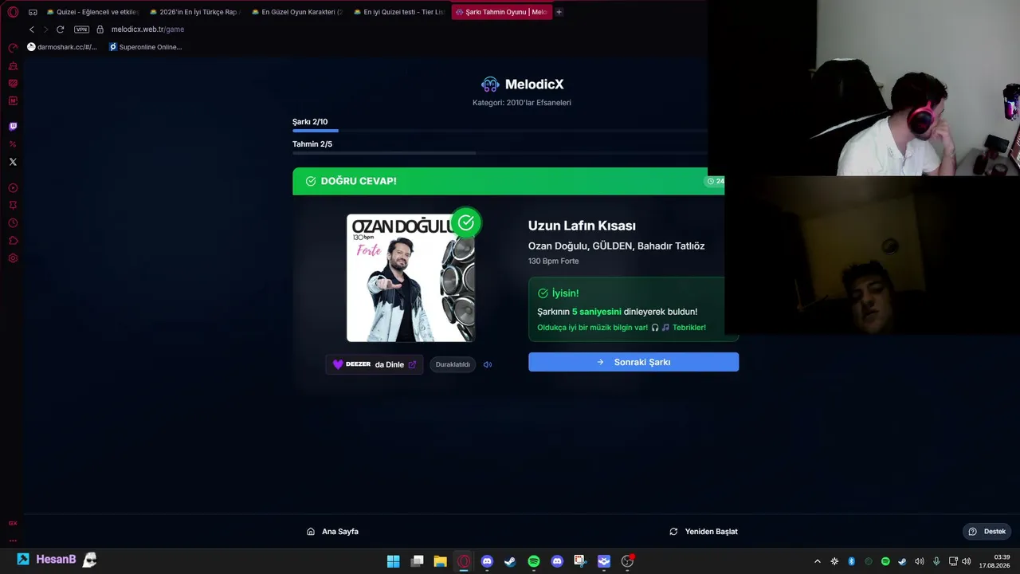
Task: Click the Ozan Doğulu album cover
Action: [410, 277]
